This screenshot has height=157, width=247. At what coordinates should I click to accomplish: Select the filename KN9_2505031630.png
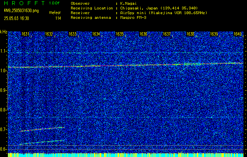pos(21,11)
